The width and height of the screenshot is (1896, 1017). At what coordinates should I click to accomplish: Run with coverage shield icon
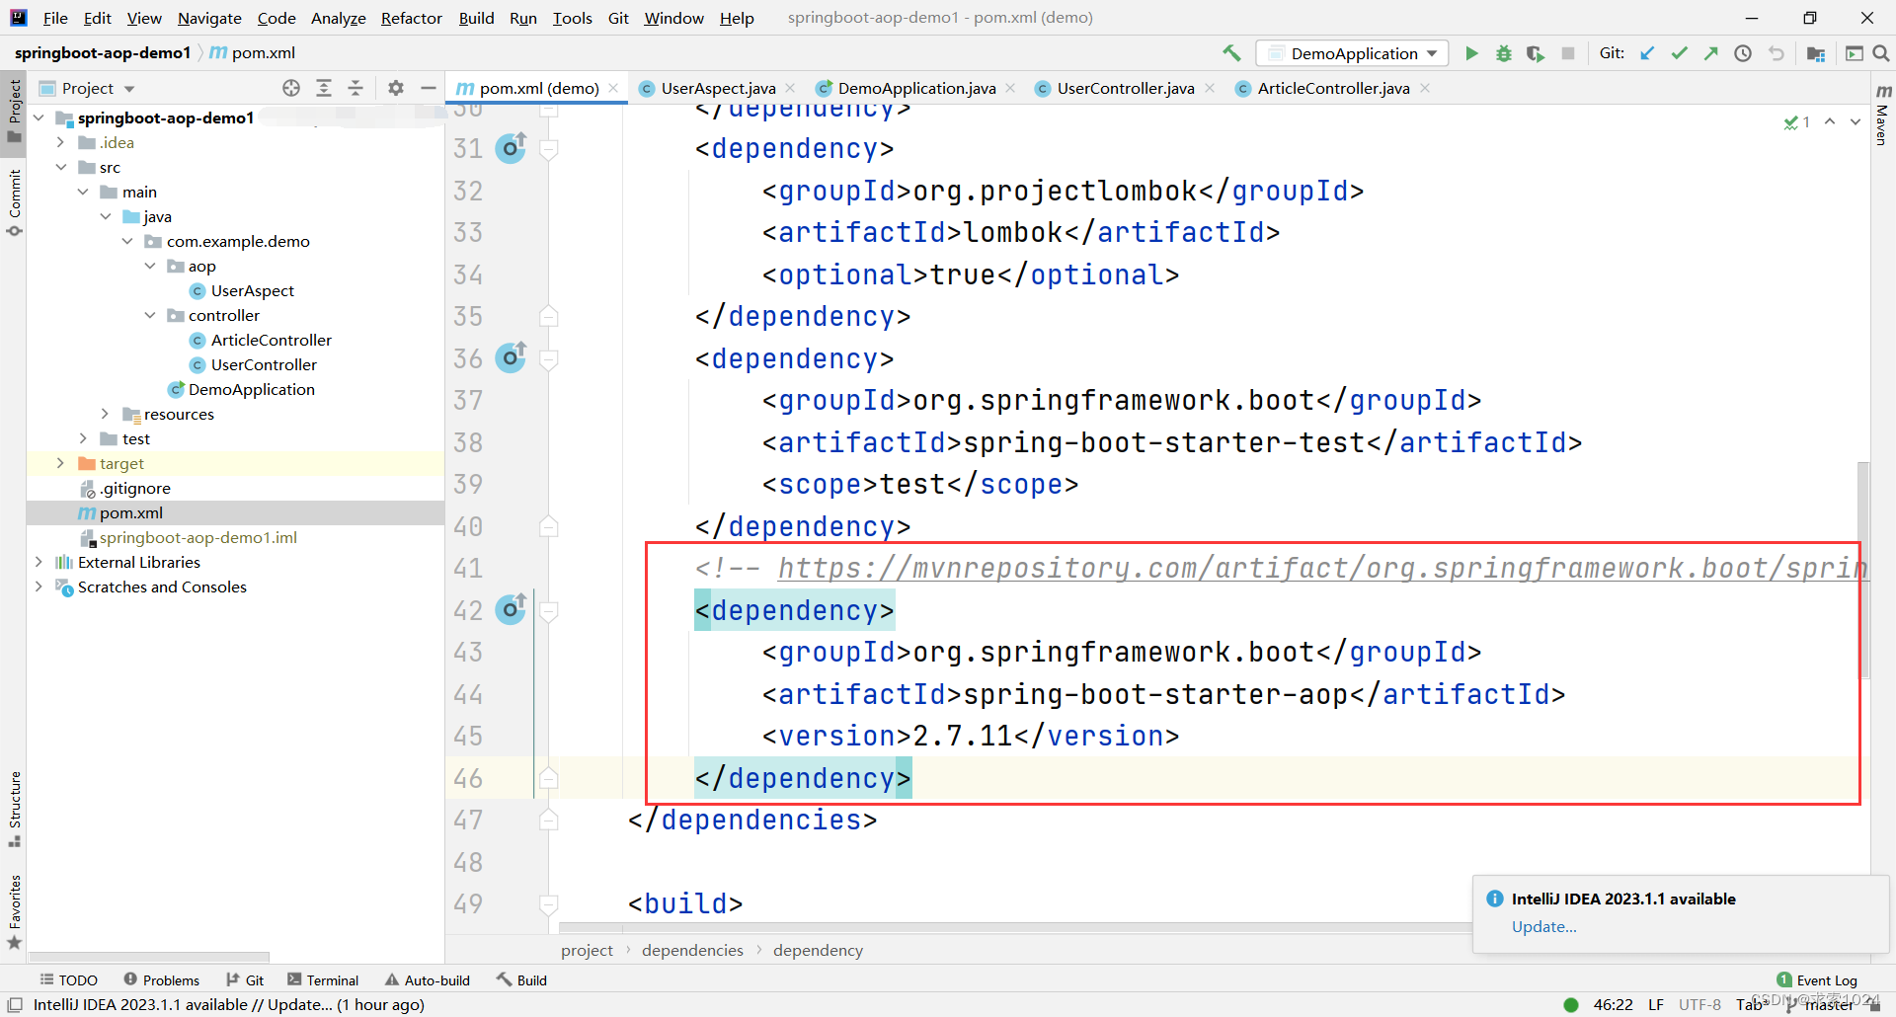[x=1535, y=53]
